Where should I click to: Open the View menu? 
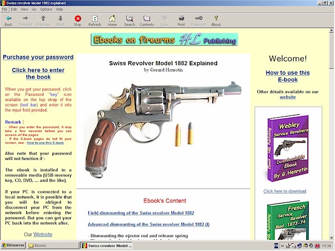click(24, 9)
